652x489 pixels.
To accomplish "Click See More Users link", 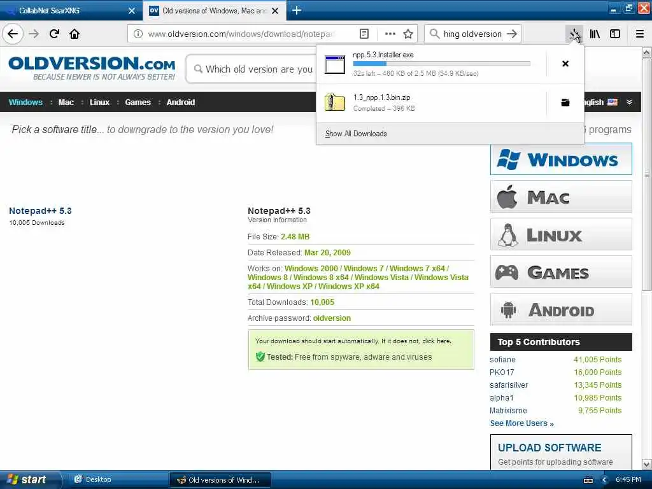I will point(522,423).
